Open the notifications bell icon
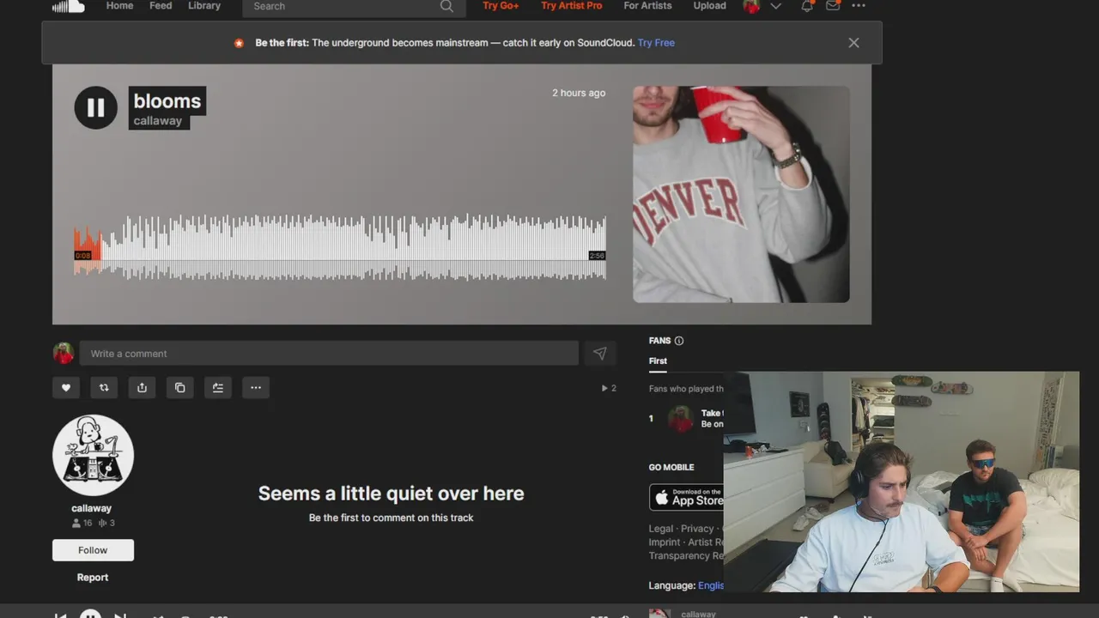The width and height of the screenshot is (1099, 618). [807, 6]
